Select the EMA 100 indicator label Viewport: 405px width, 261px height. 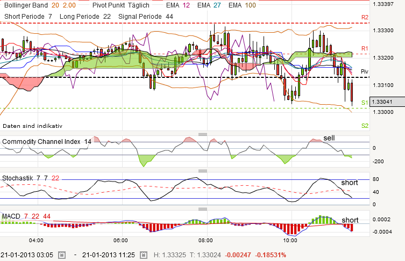(x=242, y=5)
